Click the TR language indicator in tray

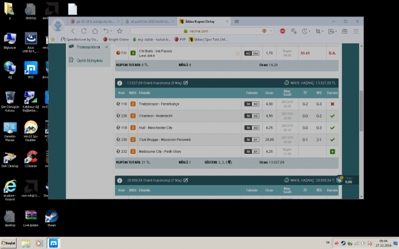point(328,243)
